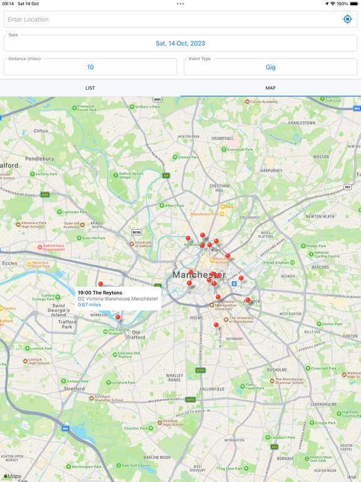
Task: Open the 0.67 miles link in callout
Action: click(90, 304)
